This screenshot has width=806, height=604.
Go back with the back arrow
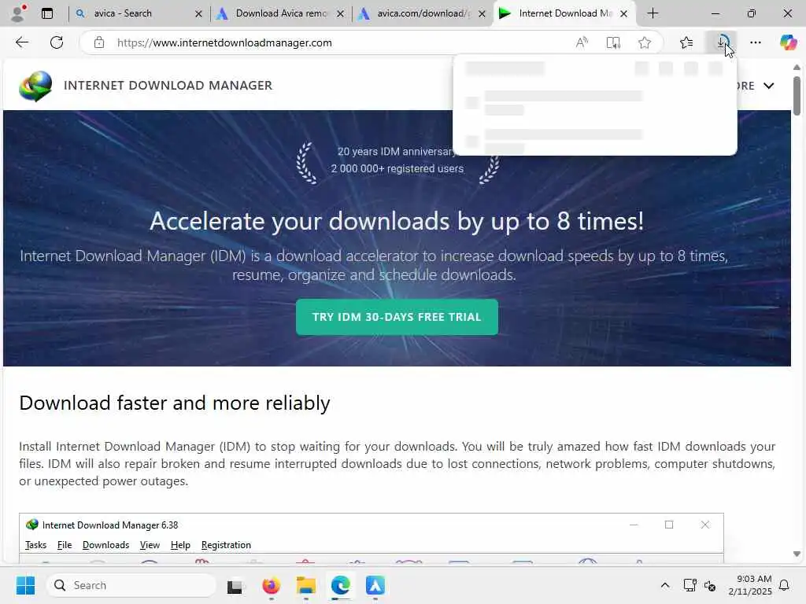tap(21, 42)
